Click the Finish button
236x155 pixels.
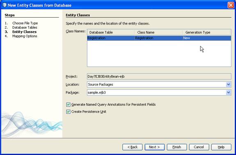(177, 147)
